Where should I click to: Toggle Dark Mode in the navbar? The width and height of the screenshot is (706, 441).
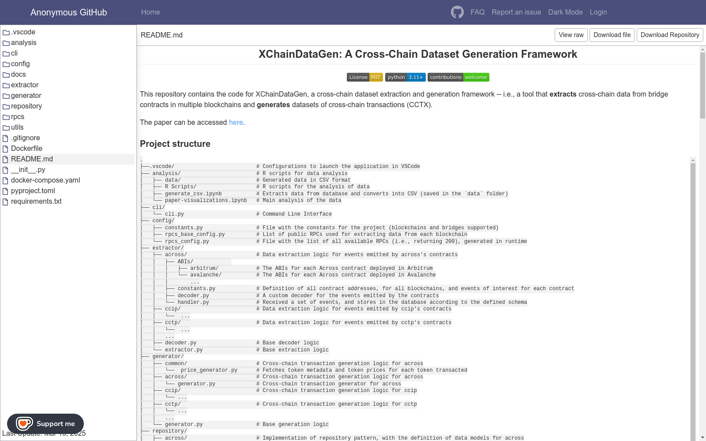(565, 12)
